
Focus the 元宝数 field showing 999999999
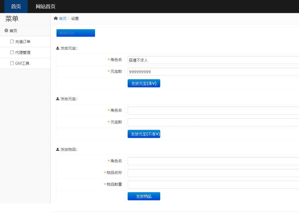[213, 72]
